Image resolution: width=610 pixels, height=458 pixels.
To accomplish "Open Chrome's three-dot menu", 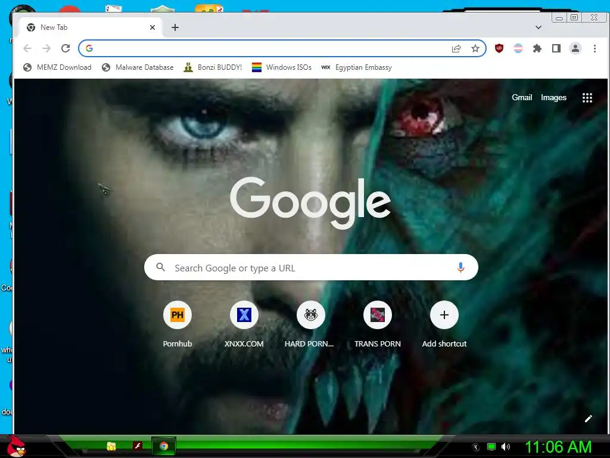I will 595,48.
